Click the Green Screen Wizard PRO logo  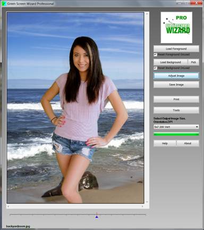coord(176,28)
